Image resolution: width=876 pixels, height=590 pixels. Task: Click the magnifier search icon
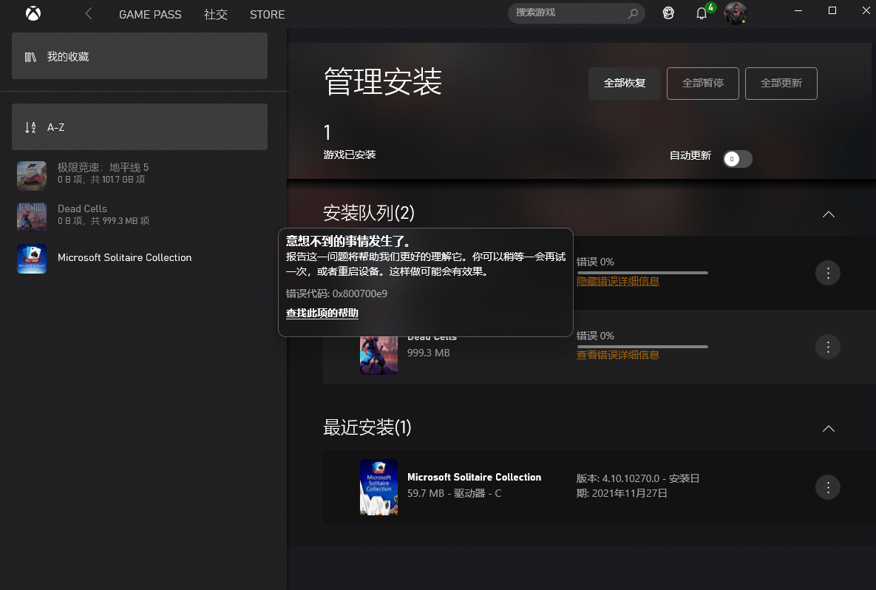click(x=632, y=13)
